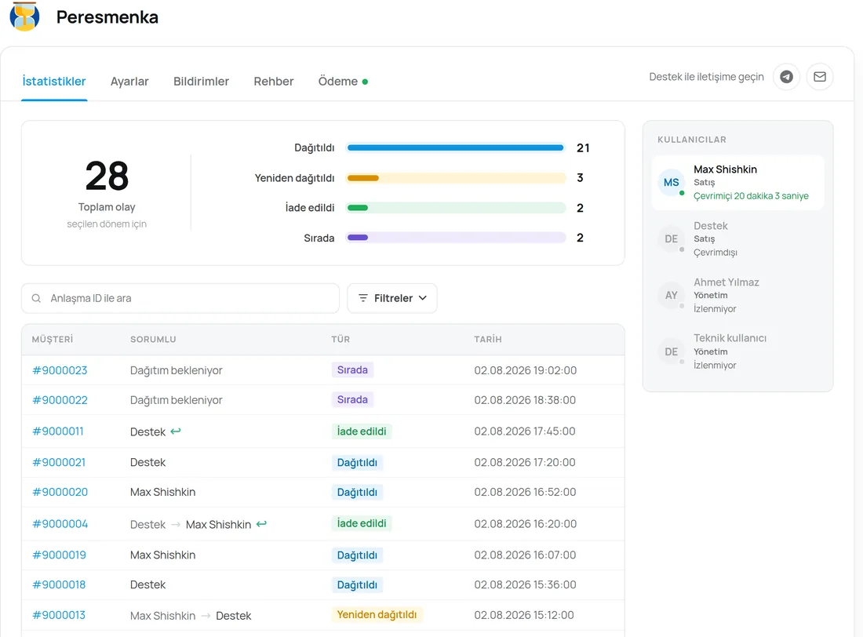Click the 28 Toplam olay counter
863x637 pixels.
(107, 193)
